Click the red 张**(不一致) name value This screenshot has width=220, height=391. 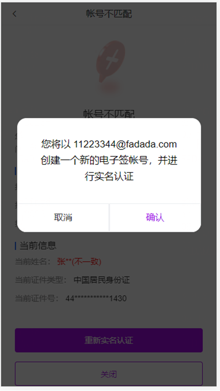[x=79, y=262]
